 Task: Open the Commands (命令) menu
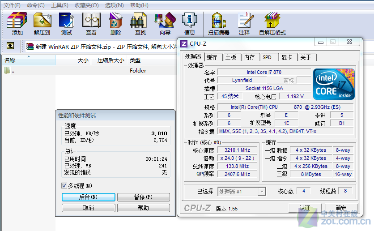[35, 5]
